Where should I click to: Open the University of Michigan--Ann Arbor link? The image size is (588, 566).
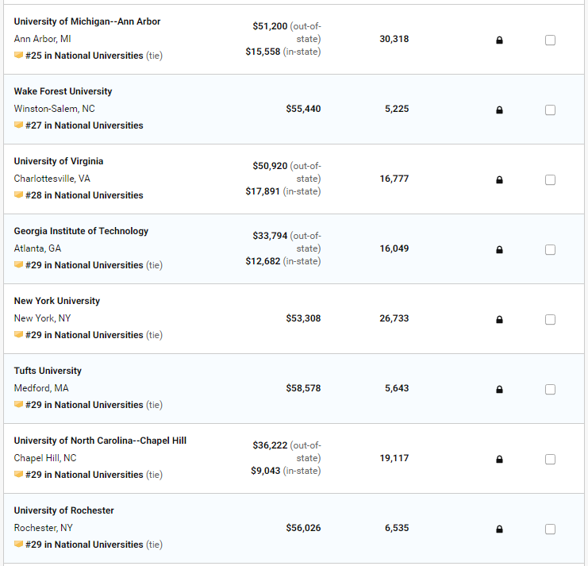click(87, 21)
